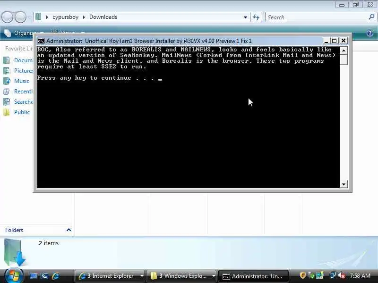Select cypursboy in the address breadcrumb
The height and width of the screenshot is (283, 378).
[x=65, y=17]
